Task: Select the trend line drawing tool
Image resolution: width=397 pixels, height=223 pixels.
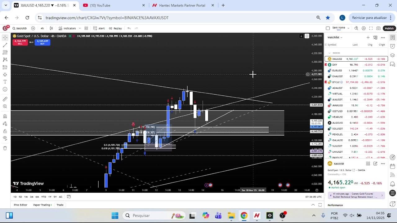Action: tap(5, 45)
